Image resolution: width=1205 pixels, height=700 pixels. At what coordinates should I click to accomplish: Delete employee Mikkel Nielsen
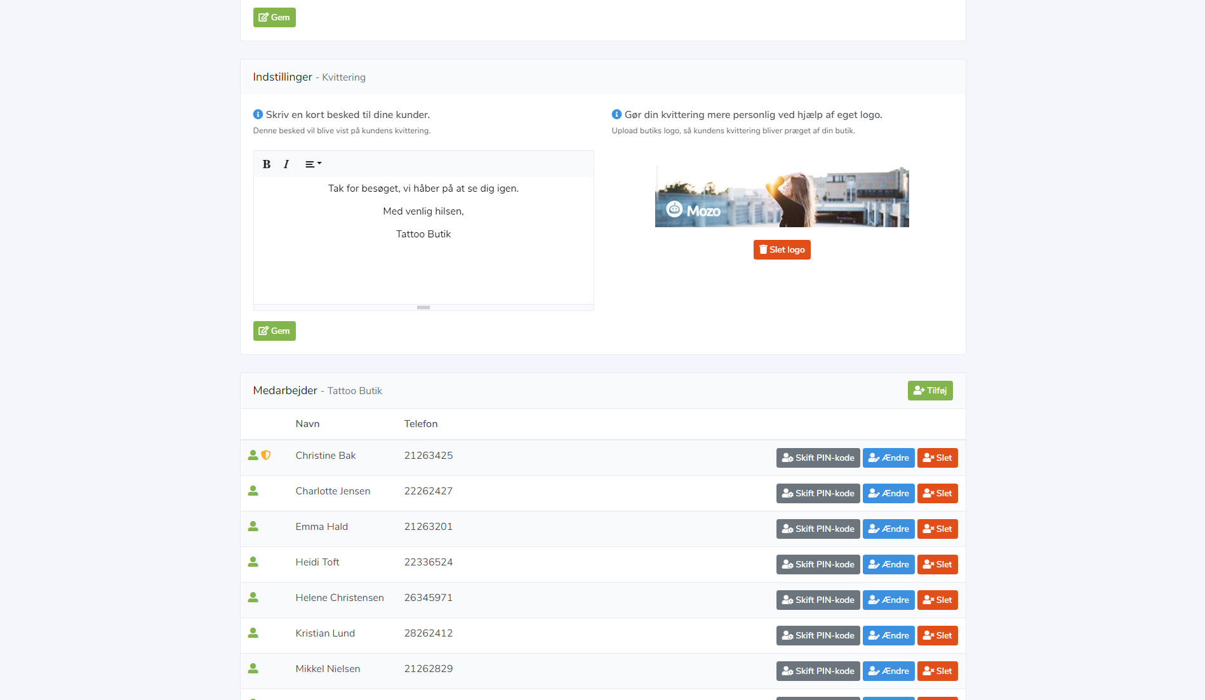pos(937,671)
